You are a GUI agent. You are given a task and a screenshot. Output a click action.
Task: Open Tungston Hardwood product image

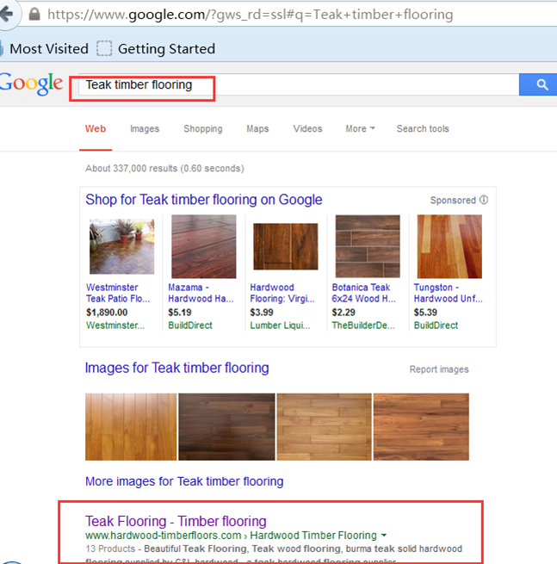tap(449, 247)
